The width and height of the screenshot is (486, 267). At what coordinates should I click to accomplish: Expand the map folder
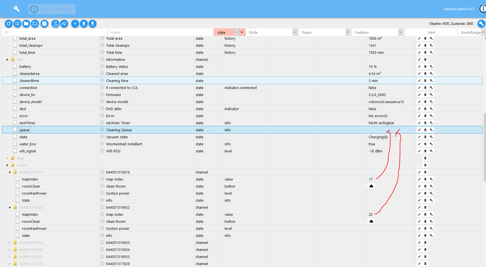(7, 158)
